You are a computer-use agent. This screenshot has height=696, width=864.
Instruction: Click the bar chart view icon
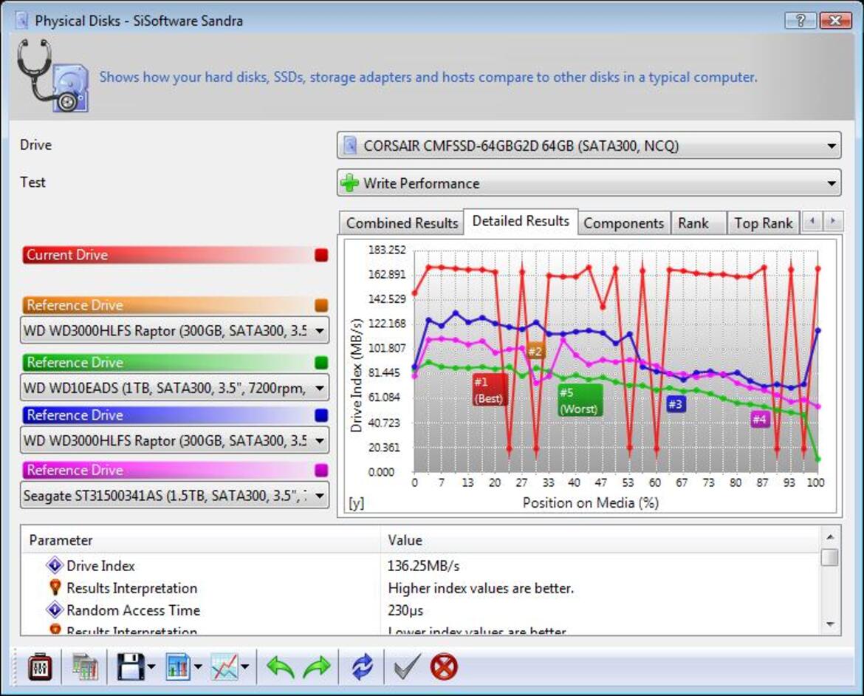tap(178, 668)
